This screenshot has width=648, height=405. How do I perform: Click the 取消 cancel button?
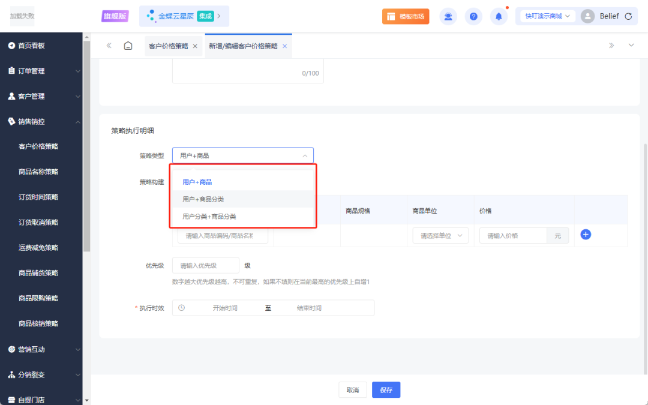(352, 390)
